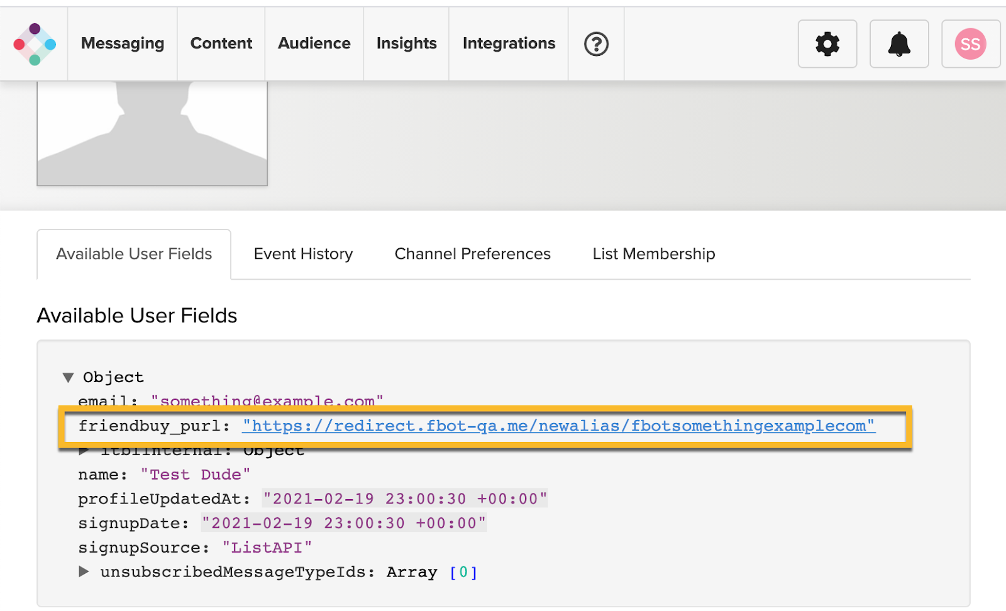This screenshot has height=611, width=1006.
Task: Open the Integrations menu
Action: 509,43
